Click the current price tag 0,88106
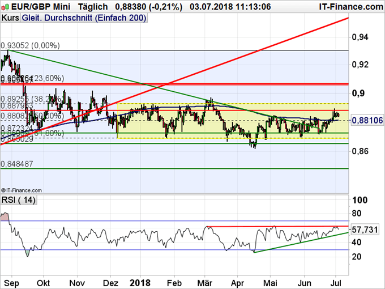This screenshot has width=385, height=289. click(x=367, y=120)
